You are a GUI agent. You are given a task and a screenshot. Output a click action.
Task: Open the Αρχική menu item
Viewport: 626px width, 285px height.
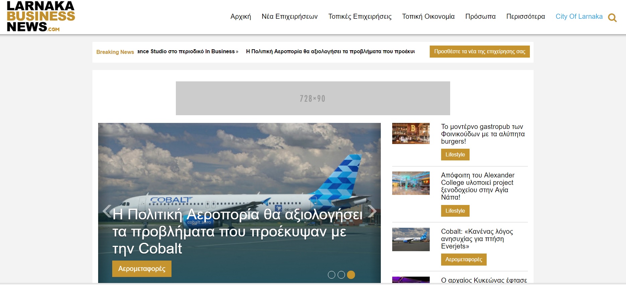[240, 16]
